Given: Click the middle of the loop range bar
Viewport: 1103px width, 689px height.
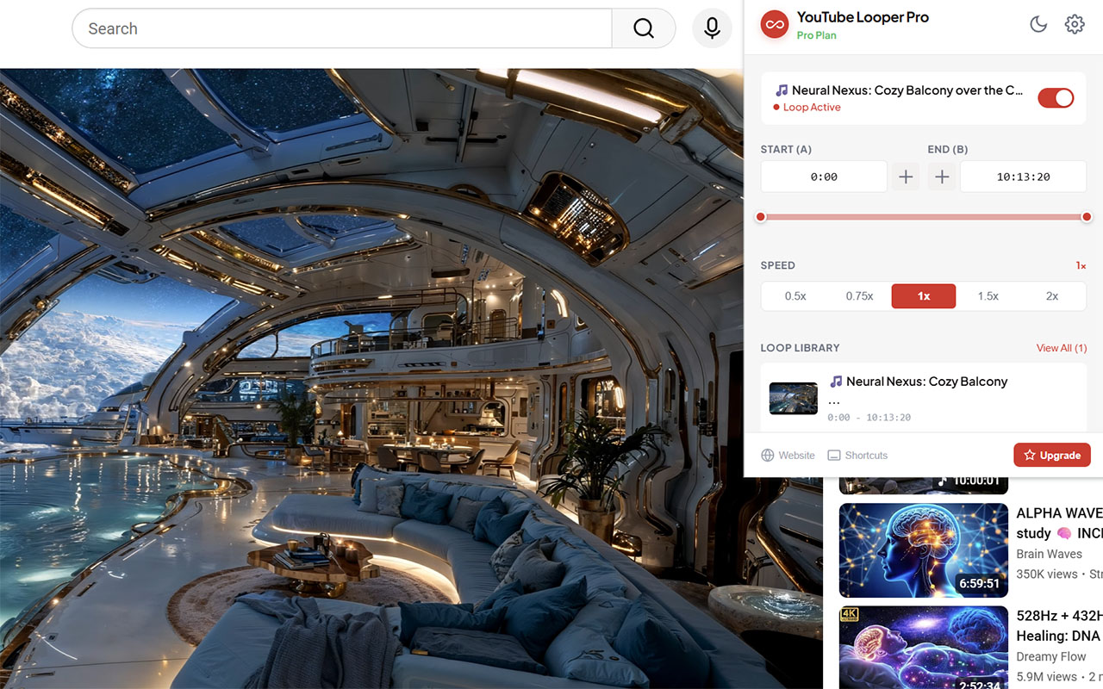Looking at the screenshot, I should 924,217.
